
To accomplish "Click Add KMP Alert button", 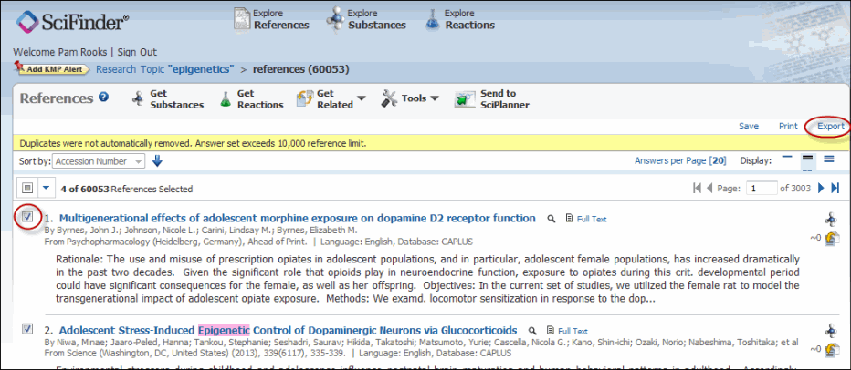I will point(51,68).
